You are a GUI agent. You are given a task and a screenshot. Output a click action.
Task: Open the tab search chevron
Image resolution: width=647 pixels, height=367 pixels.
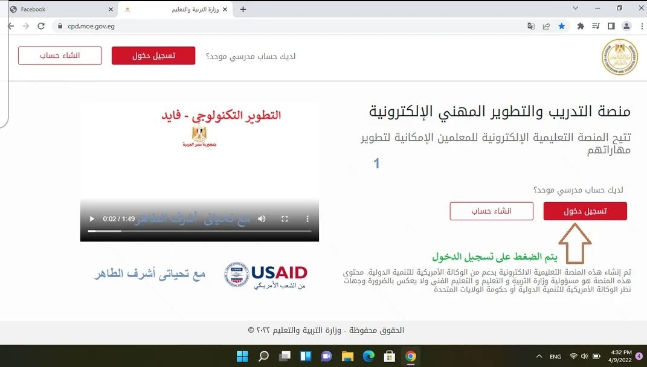[575, 8]
